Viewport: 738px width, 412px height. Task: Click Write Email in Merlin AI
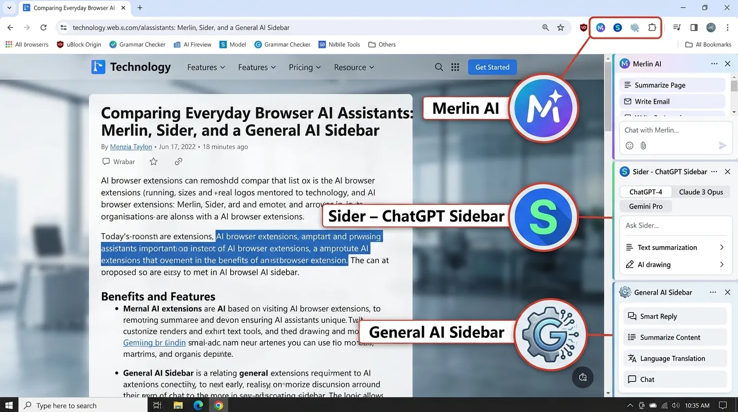click(x=672, y=101)
